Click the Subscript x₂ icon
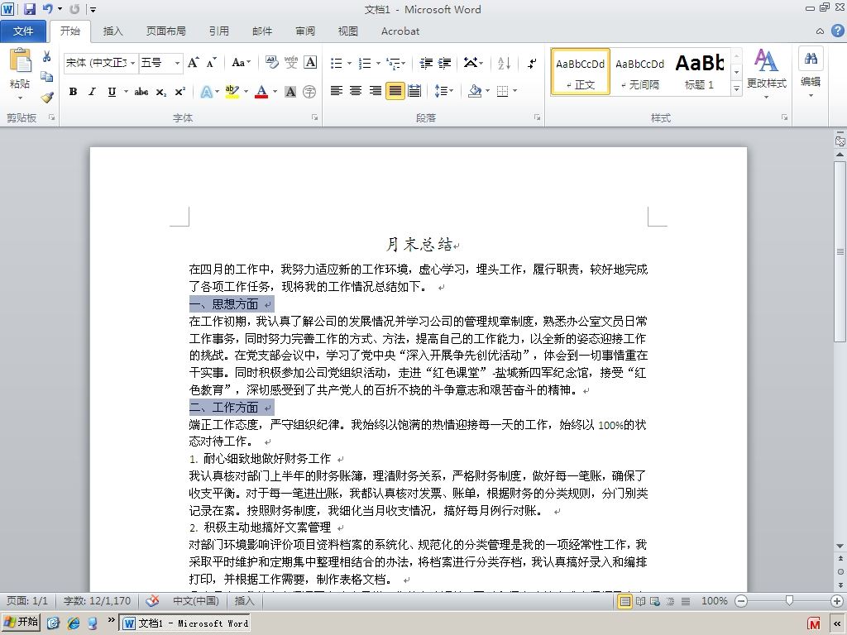The width and height of the screenshot is (847, 635). [x=160, y=92]
